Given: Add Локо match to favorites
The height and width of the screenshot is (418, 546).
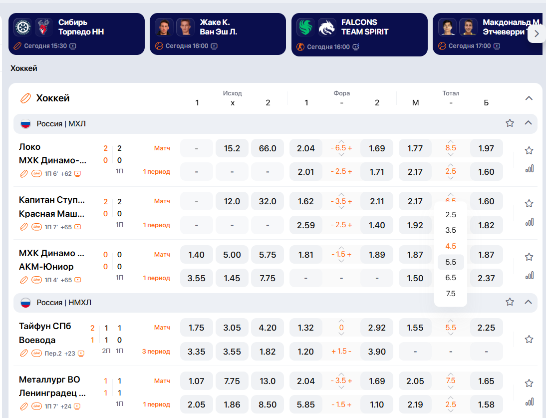Looking at the screenshot, I should tap(529, 150).
